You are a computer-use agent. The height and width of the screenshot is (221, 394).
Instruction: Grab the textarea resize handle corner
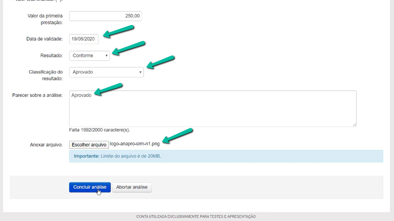(x=355, y=125)
